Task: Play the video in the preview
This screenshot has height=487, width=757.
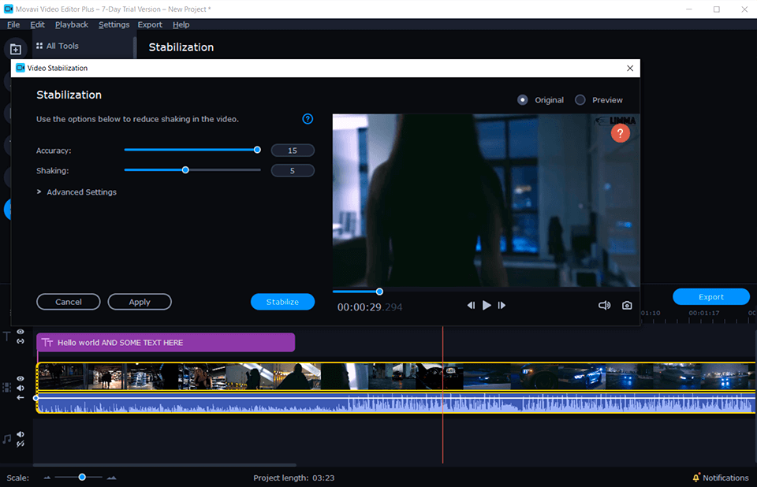Action: coord(487,305)
